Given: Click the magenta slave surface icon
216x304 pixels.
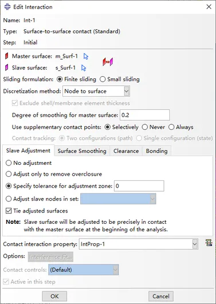Looking at the screenshot, I should [7, 68].
